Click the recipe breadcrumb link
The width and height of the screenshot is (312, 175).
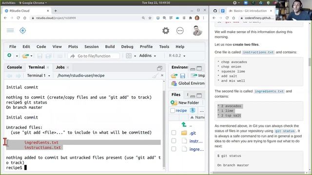(x=181, y=110)
